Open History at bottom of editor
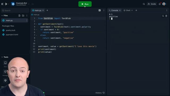Image resolution: width=170 pixels, height=96 pixels. [x=100, y=93]
